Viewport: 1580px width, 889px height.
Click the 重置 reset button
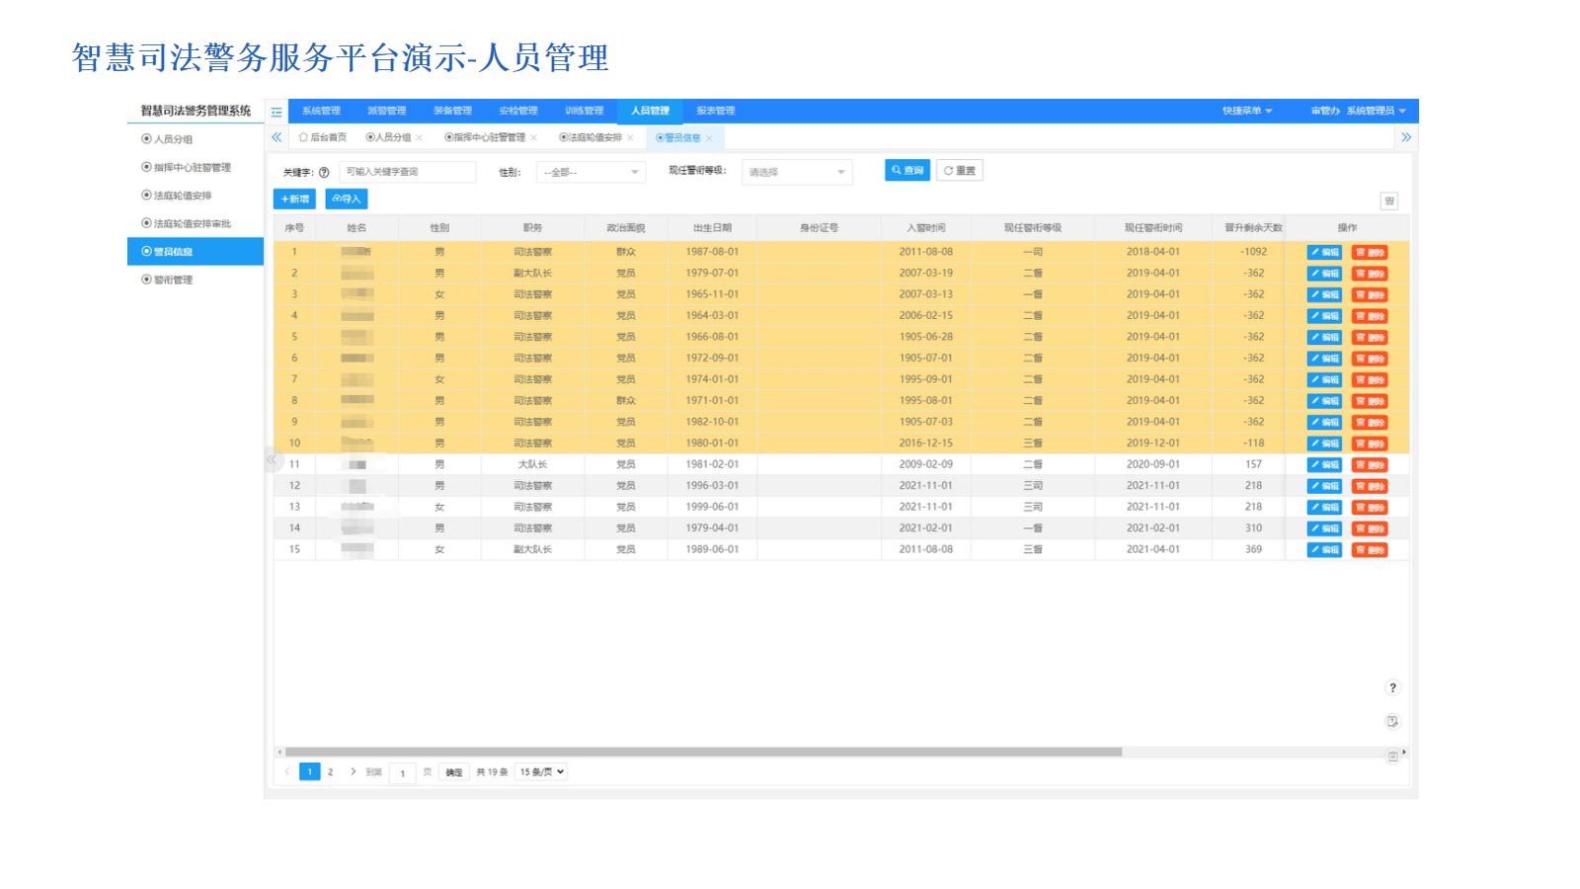959,171
